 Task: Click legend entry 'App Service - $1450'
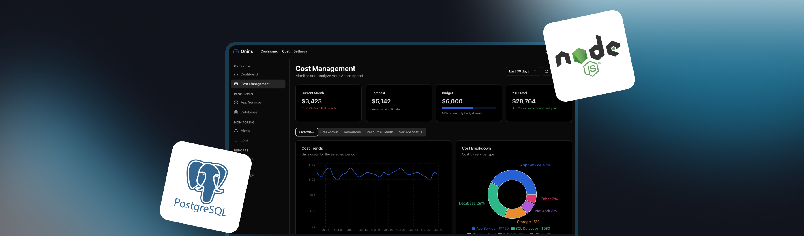click(x=490, y=229)
